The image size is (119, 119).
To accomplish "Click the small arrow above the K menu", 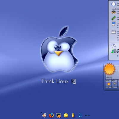I will (41, 112).
